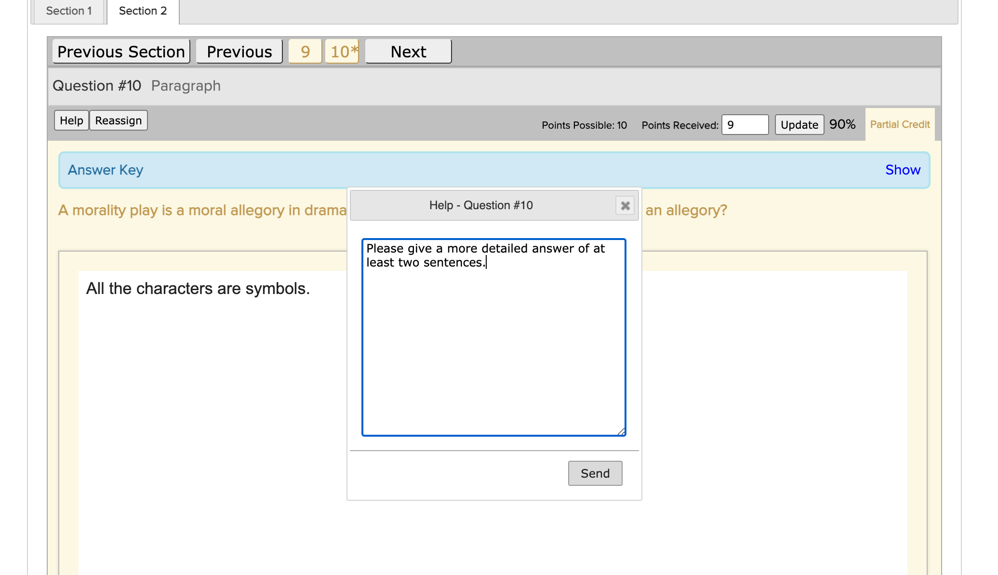Go to Previous Section
This screenshot has height=575, width=998.
121,52
